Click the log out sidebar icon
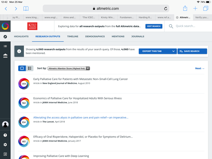The image size is (212, 159). (x=5, y=154)
